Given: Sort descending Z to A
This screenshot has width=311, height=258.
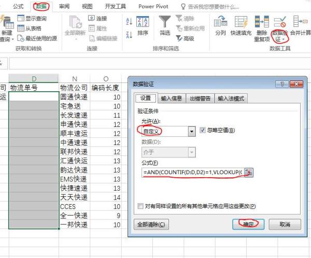Looking at the screenshot, I should coord(129,35).
